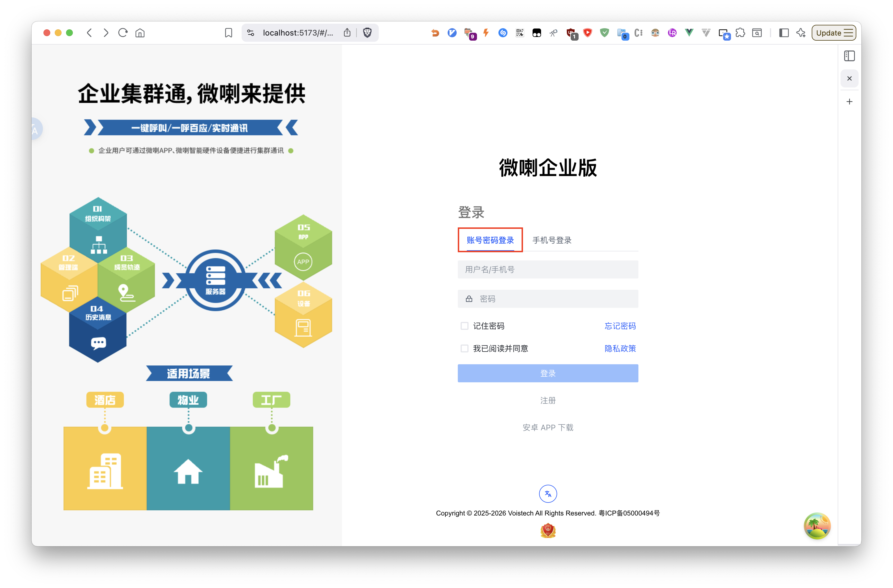
Task: Click the share icon in address bar
Action: coord(347,33)
